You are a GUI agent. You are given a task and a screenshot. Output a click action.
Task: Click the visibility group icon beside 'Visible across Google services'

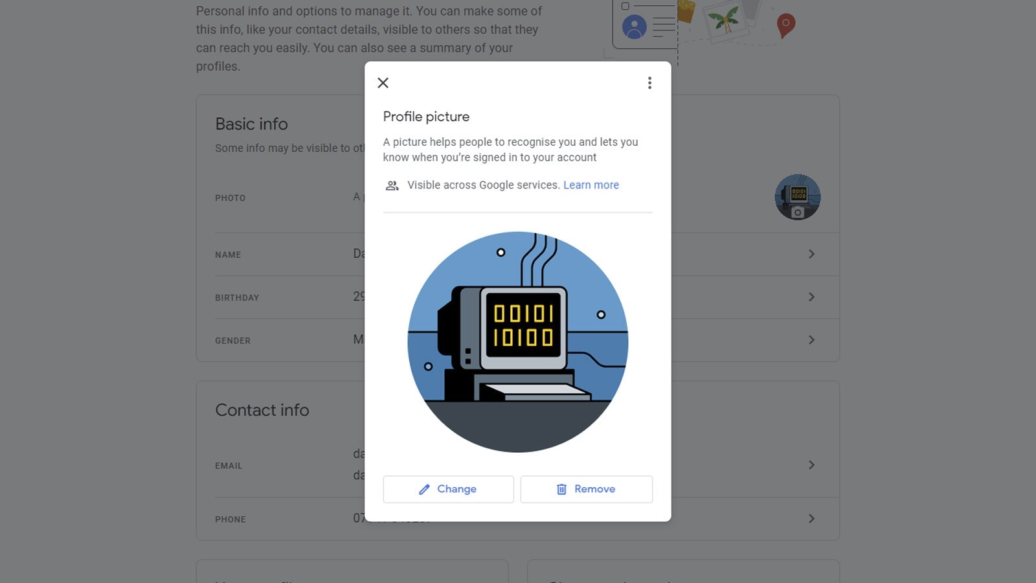[x=391, y=185]
